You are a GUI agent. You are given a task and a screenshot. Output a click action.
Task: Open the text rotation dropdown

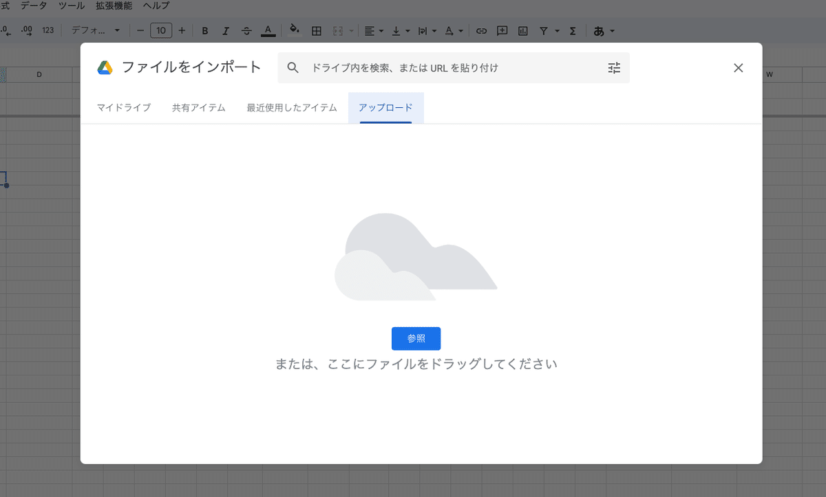coord(454,30)
